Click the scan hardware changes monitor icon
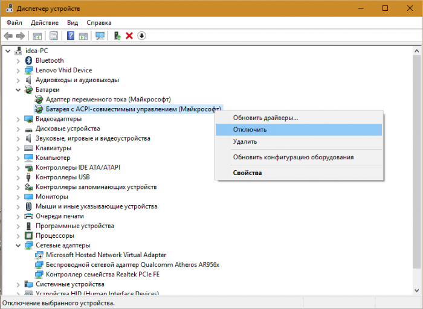The image size is (423, 309). 100,36
